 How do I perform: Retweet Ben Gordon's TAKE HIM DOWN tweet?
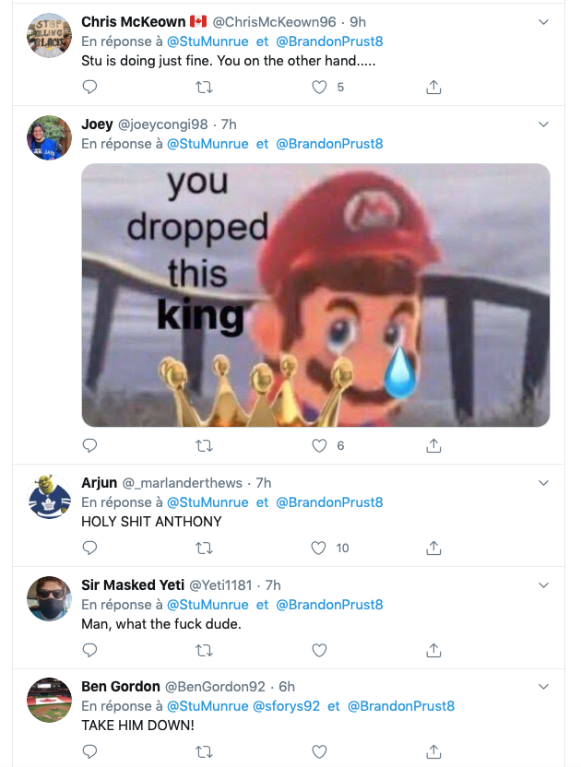click(205, 752)
